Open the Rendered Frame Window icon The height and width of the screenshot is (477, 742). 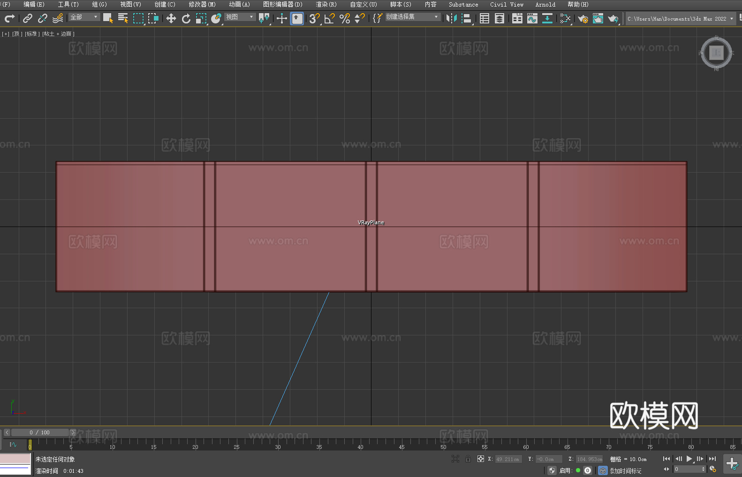598,18
